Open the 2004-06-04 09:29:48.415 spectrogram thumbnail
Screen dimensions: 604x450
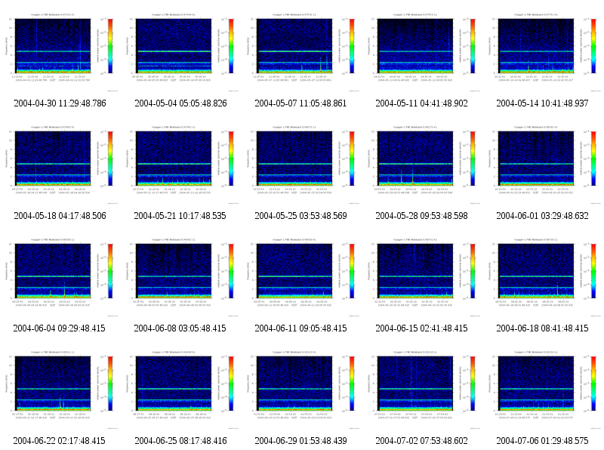click(60, 276)
